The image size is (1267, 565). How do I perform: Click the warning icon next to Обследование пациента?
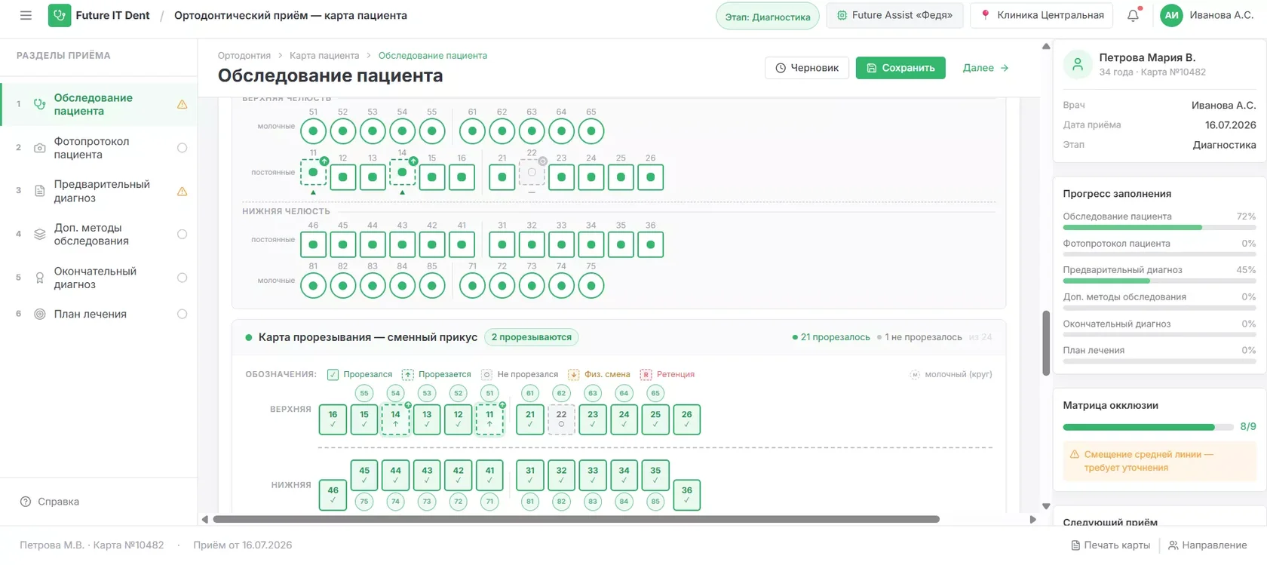coord(182,105)
